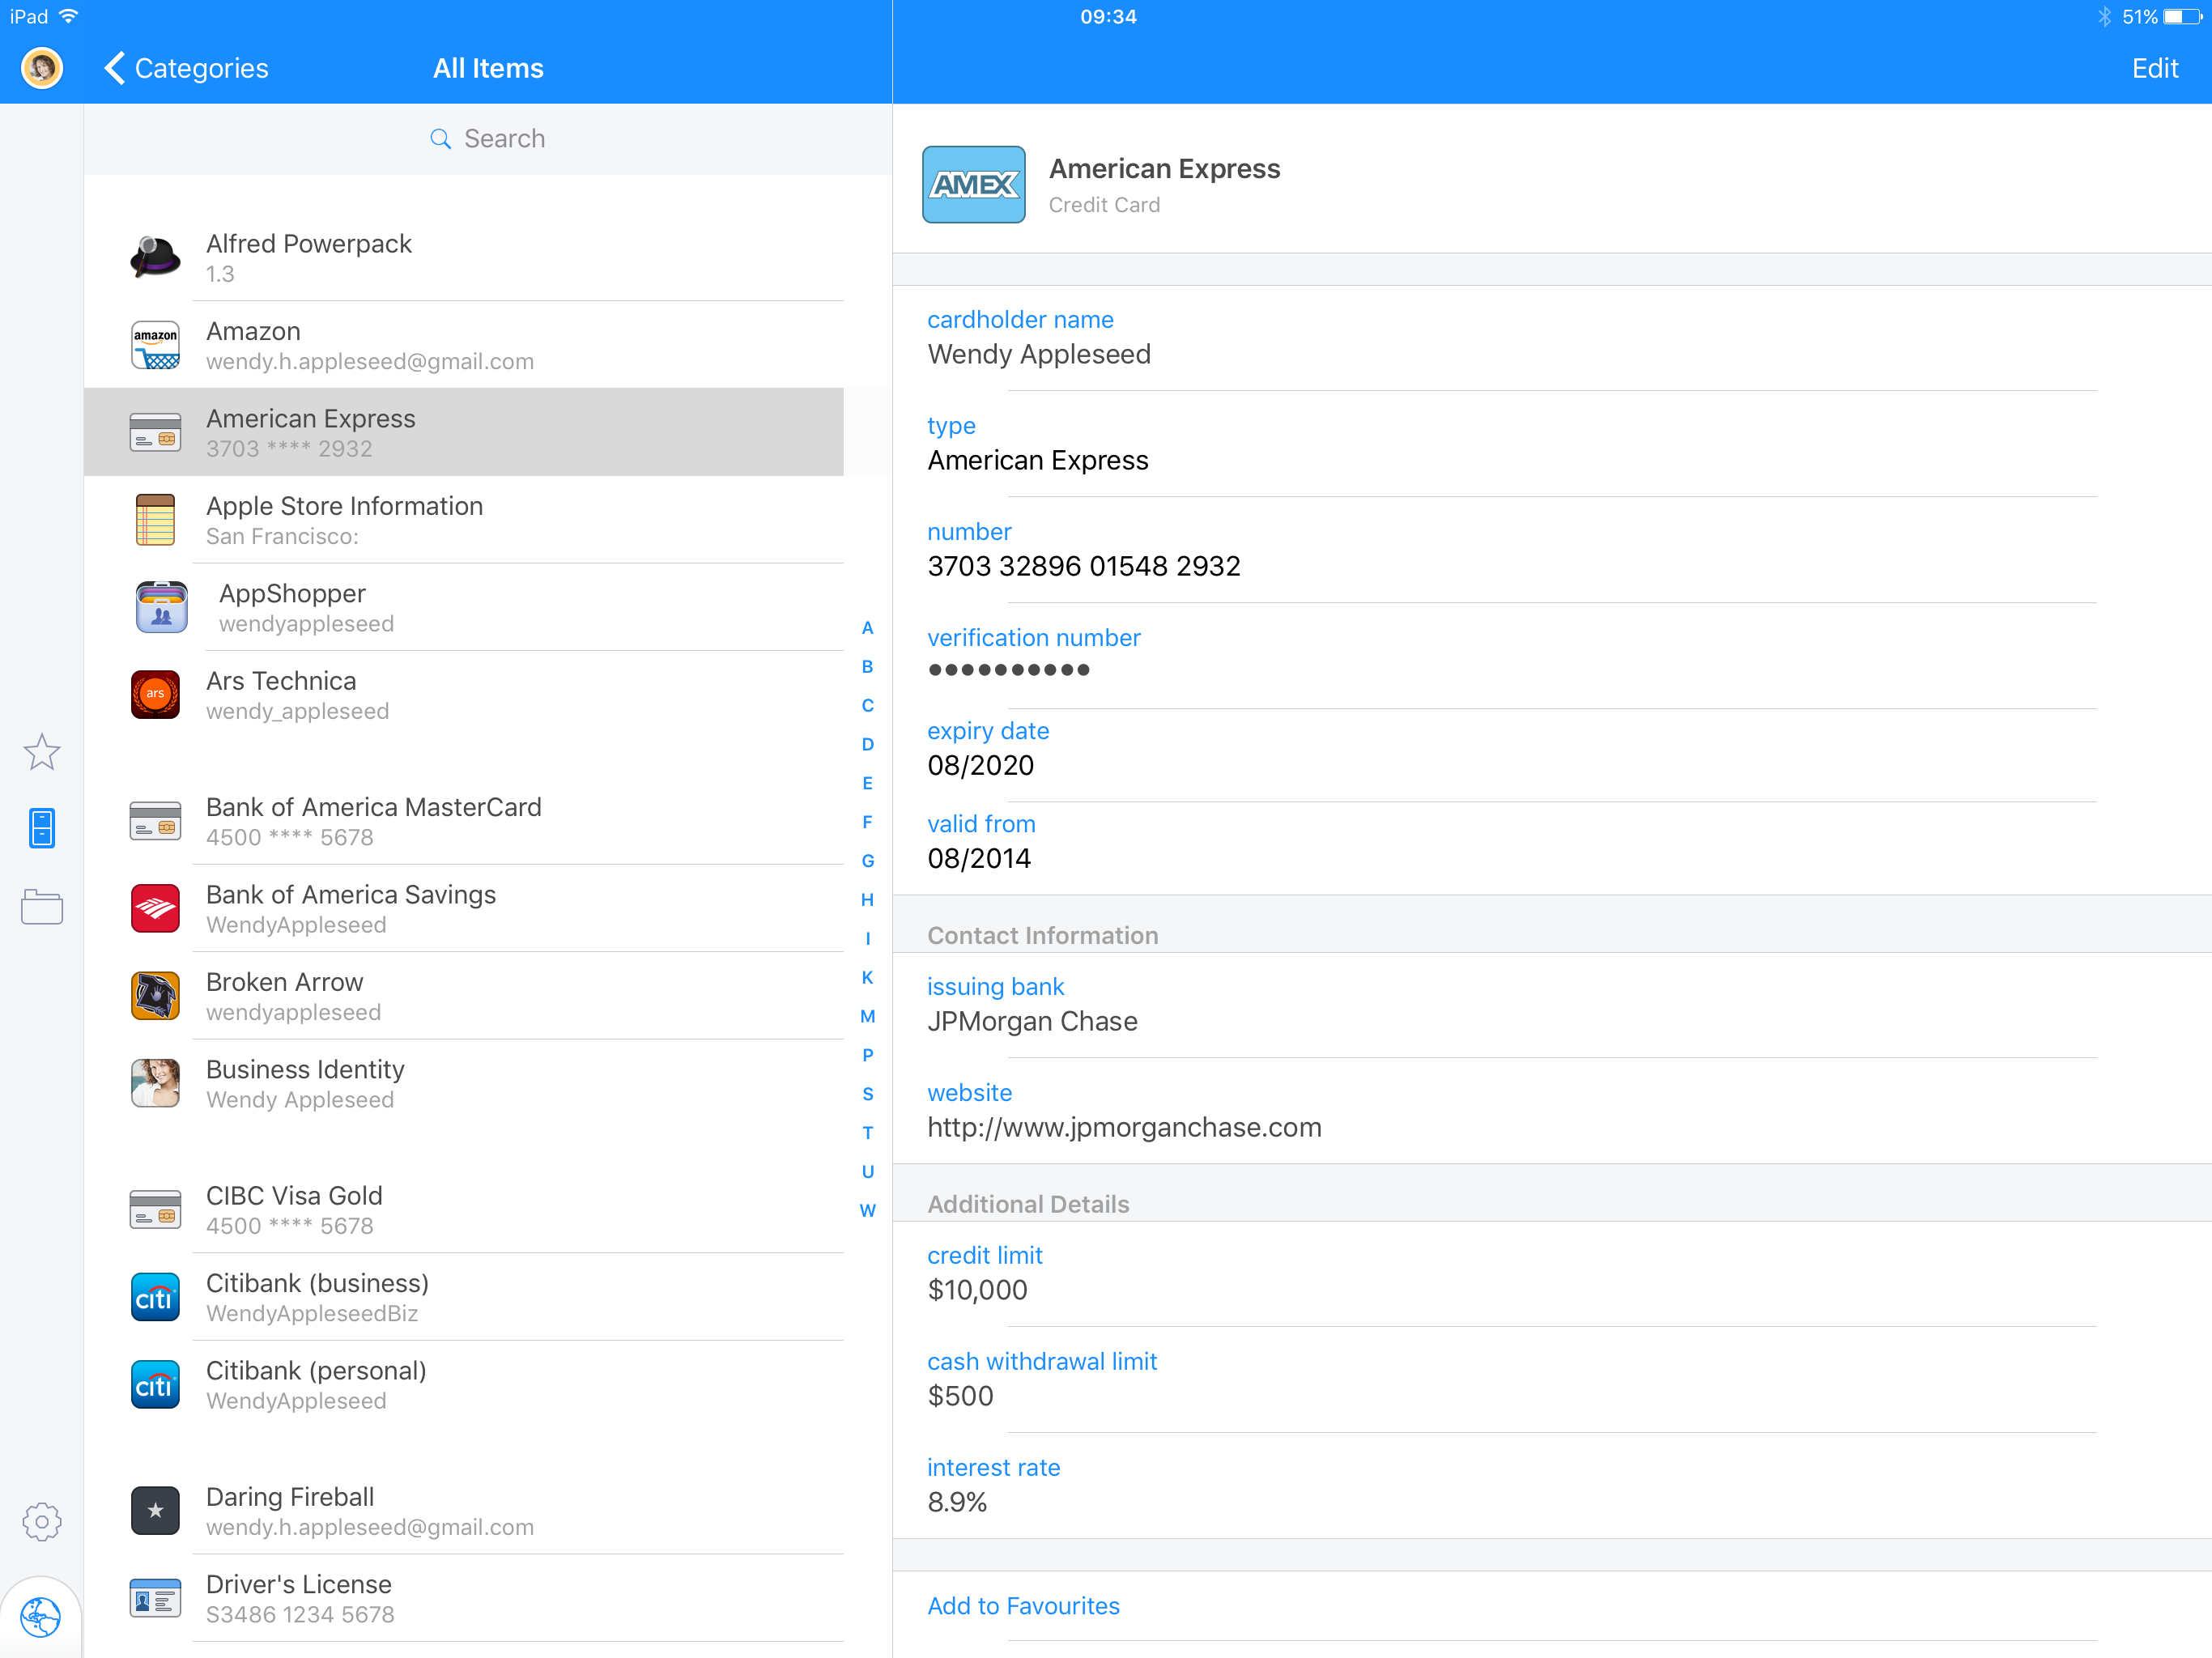Select the Amazon cart icon

pyautogui.click(x=156, y=345)
